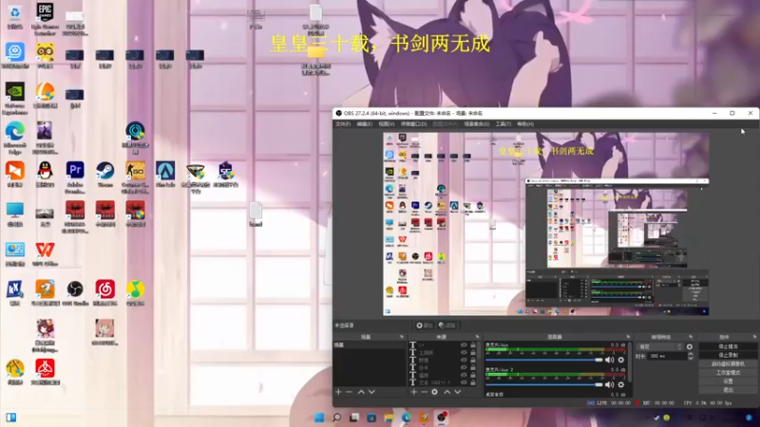Viewport: 760px width, 427px height.
Task: Launch Epic Games Launcher desktop icon
Action: tap(45, 18)
